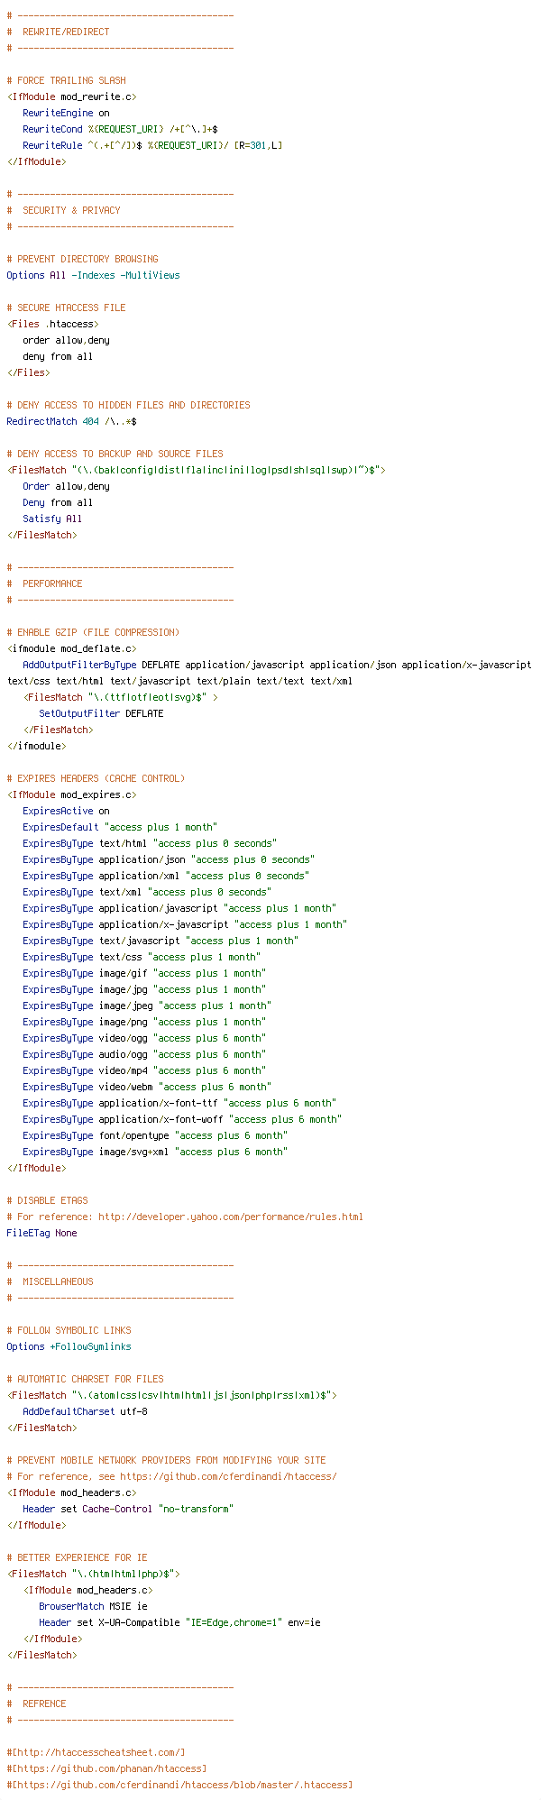Click the ExpiresByType text/html line
Screen dimensions: 541x1800
point(150,843)
